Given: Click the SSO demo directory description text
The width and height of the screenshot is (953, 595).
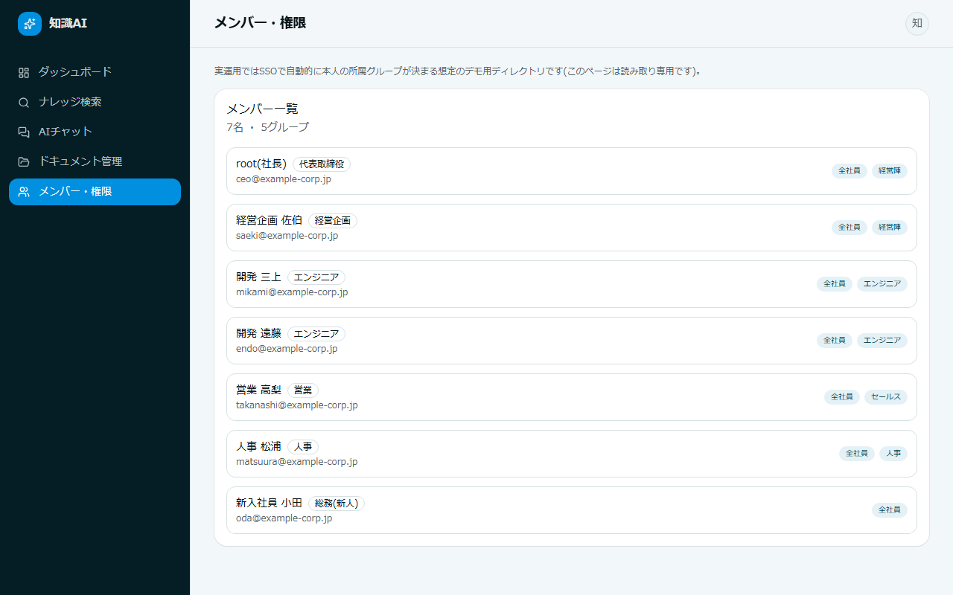Looking at the screenshot, I should coord(458,71).
